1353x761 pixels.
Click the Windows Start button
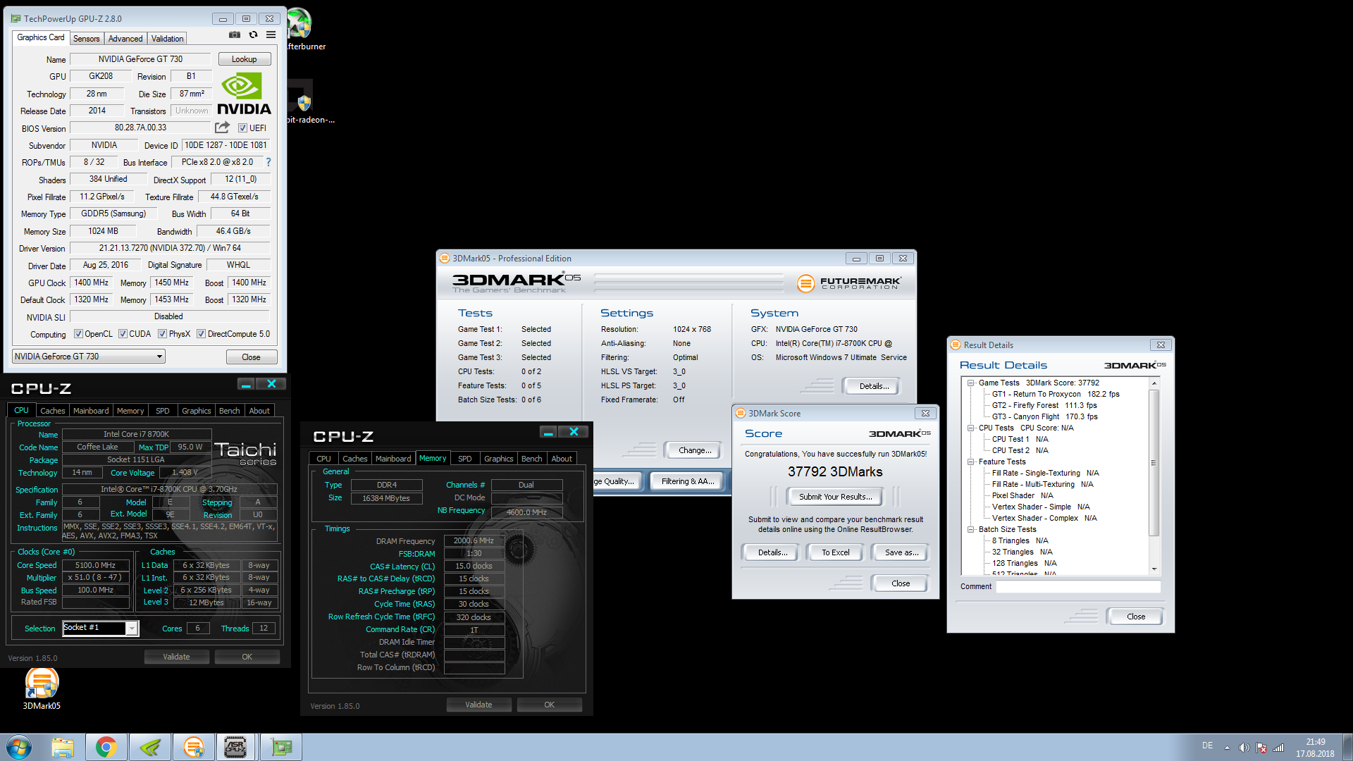(x=19, y=747)
